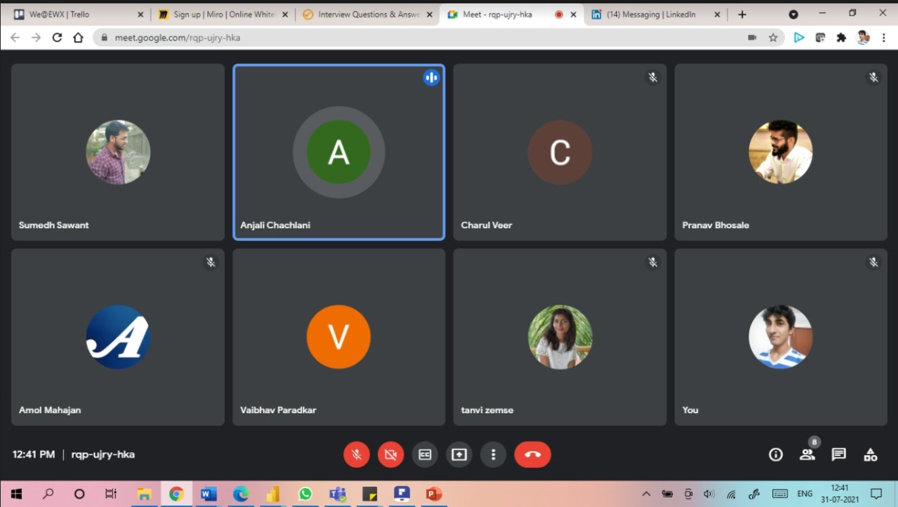
Task: Click the browser reload button
Action: (57, 38)
